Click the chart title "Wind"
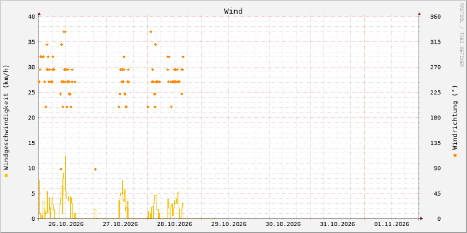 [x=233, y=11]
